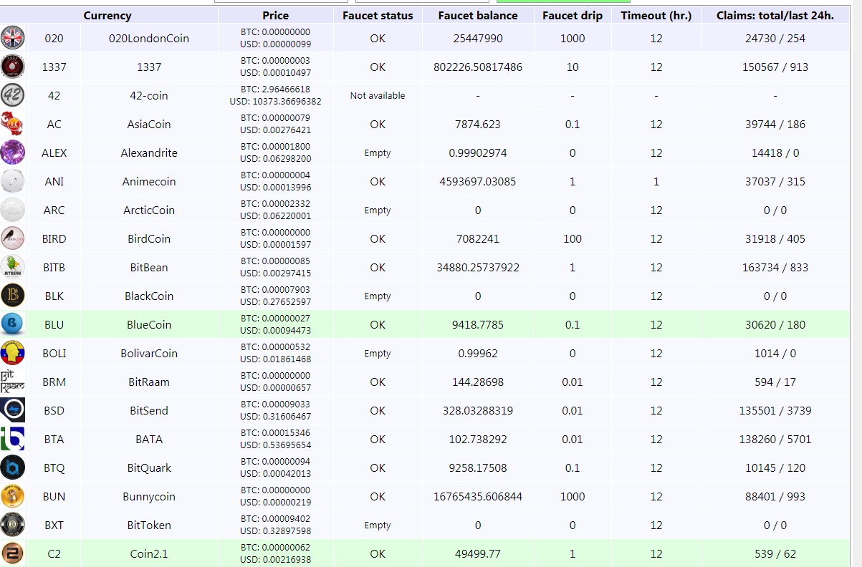This screenshot has width=862, height=567.
Task: Click the faucet balance 49499.77
Action: click(x=478, y=553)
